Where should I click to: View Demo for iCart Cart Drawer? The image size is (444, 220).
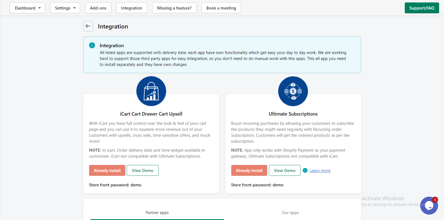[143, 170]
